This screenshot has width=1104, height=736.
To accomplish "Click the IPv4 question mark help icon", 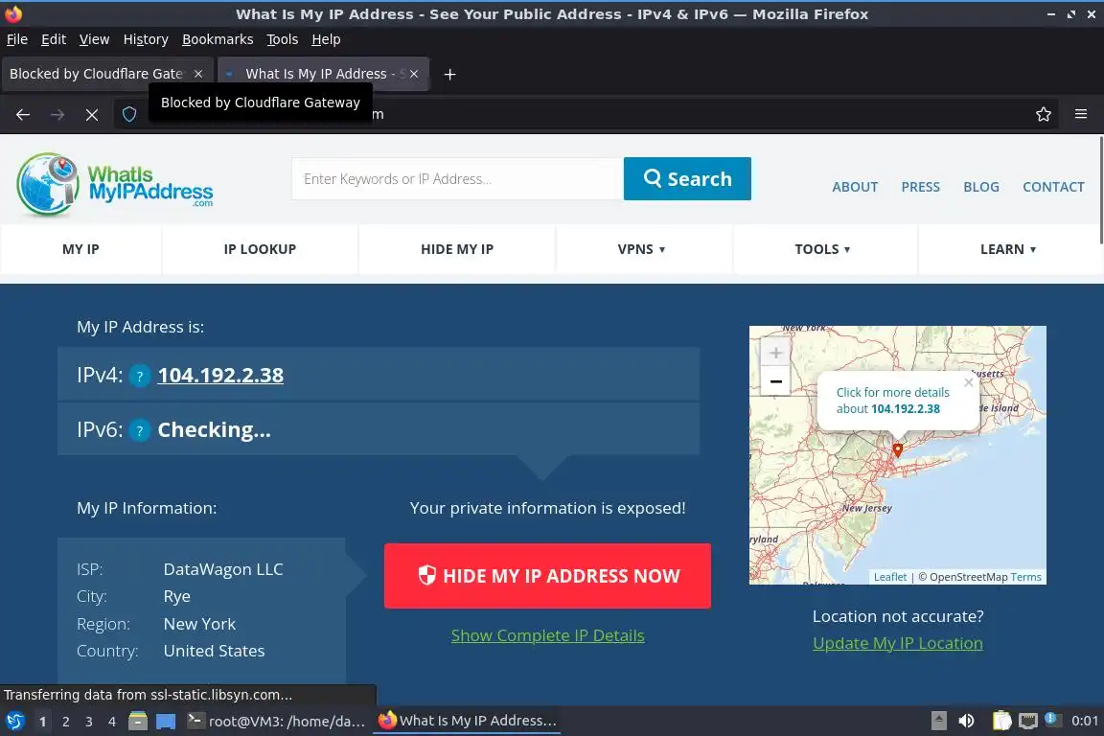I will click(139, 376).
